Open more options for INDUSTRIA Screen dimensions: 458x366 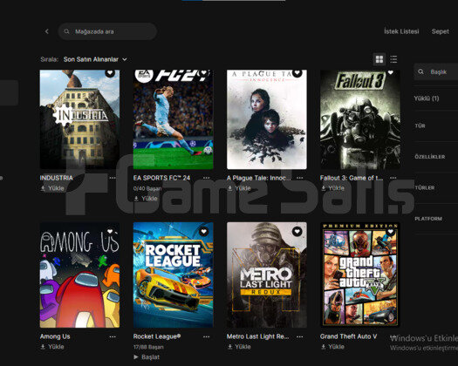[113, 178]
